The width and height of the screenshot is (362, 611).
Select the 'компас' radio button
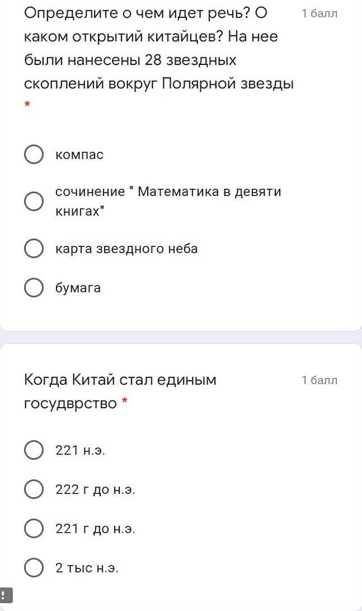(x=34, y=155)
